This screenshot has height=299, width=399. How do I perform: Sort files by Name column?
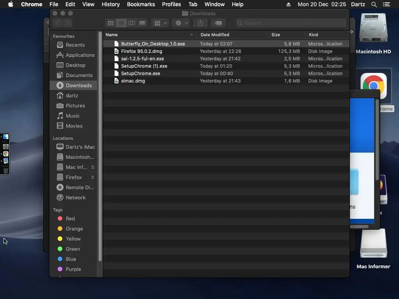pos(149,35)
